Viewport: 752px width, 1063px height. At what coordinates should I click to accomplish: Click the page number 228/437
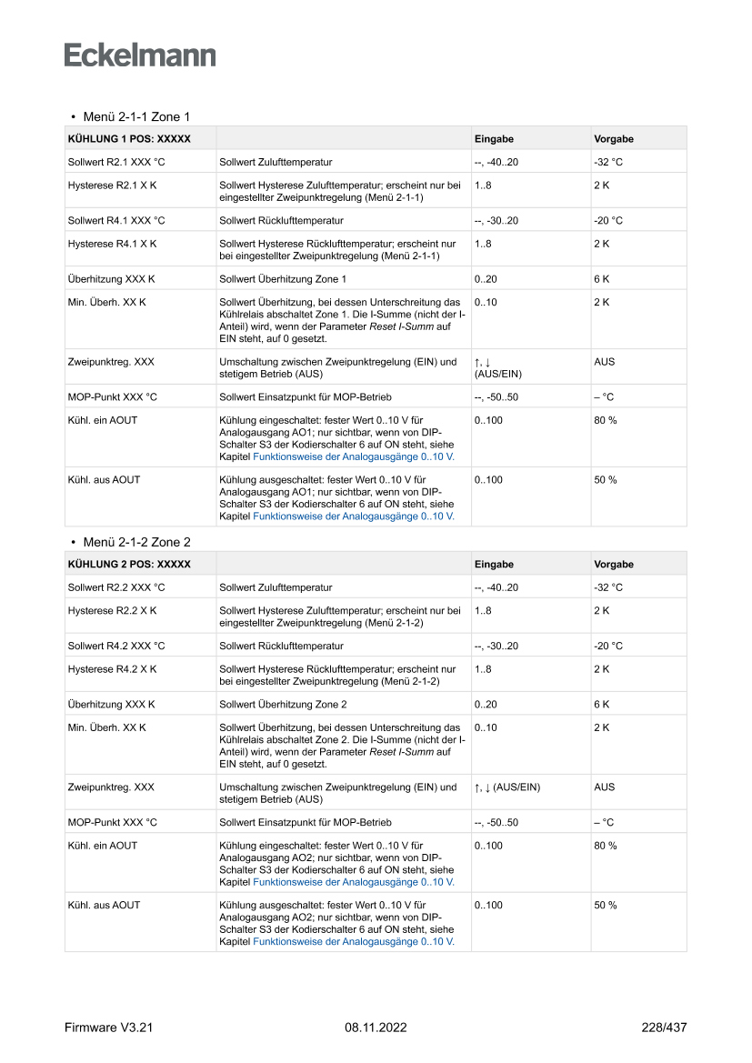(664, 1028)
